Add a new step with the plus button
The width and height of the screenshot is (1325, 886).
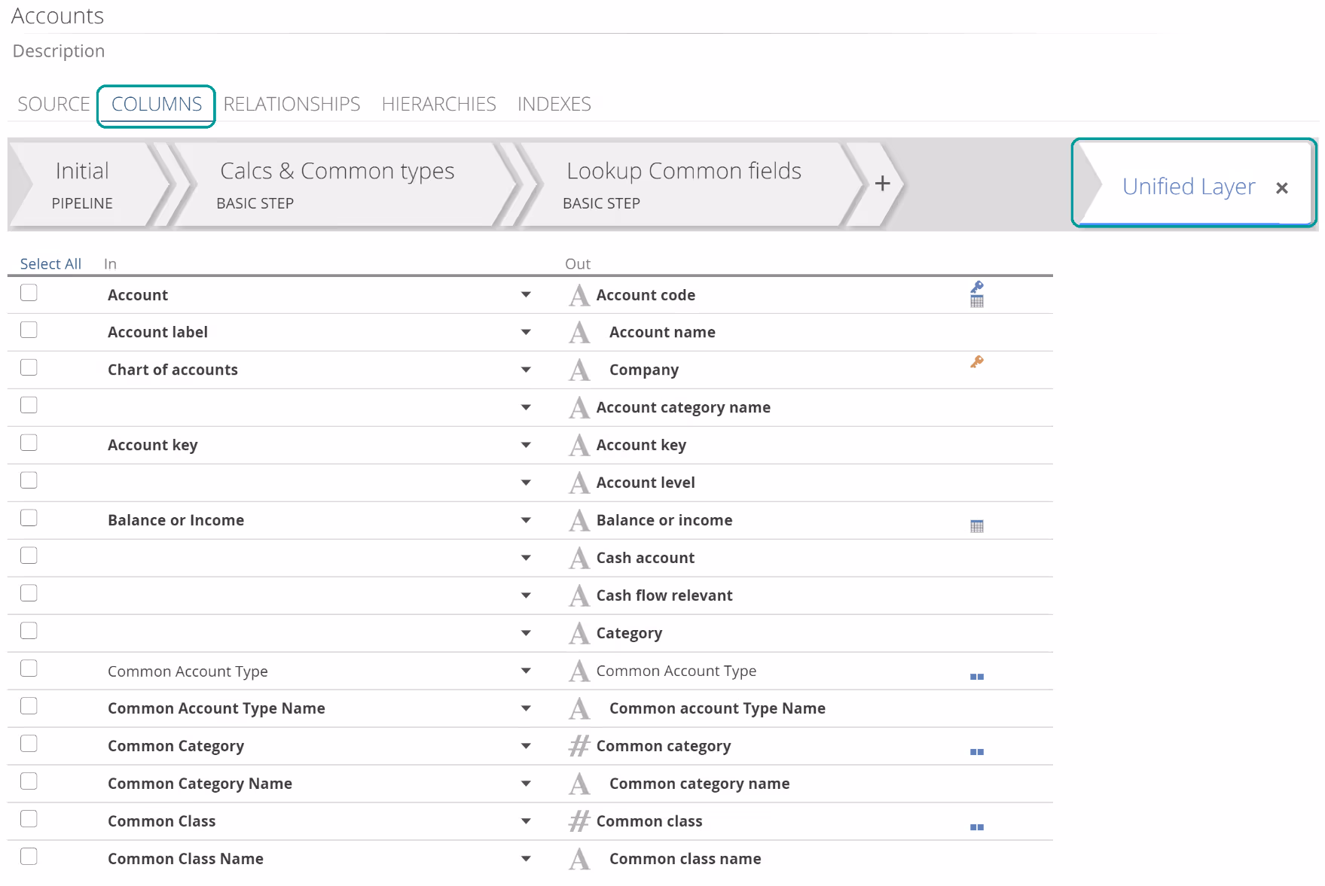coord(882,184)
